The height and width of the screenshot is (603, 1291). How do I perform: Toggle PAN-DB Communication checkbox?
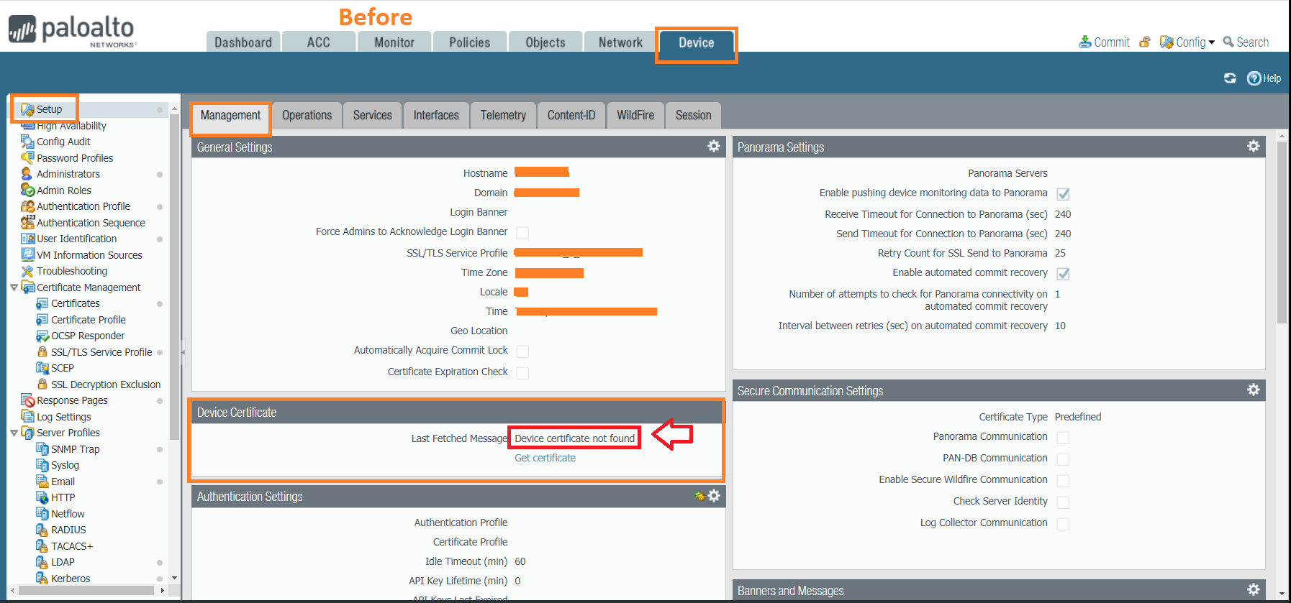click(x=1063, y=459)
